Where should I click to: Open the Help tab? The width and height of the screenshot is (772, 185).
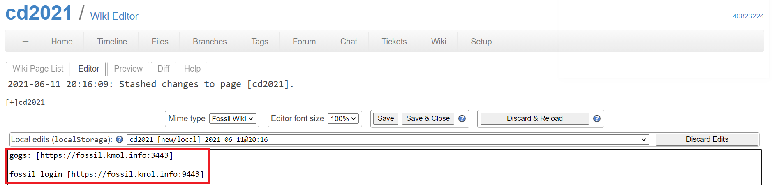(x=192, y=69)
